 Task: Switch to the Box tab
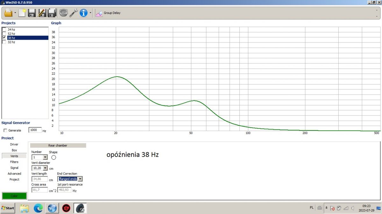coord(14,150)
